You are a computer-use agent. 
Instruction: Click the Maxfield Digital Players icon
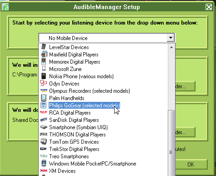click(44, 54)
